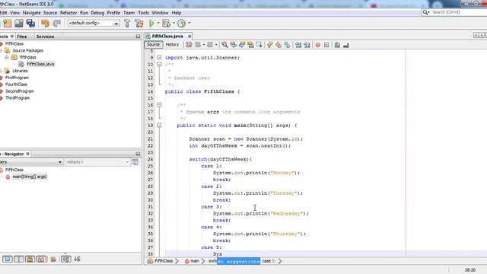Profile the project with the clock icon
This screenshot has width=487, height=274.
pos(182,24)
